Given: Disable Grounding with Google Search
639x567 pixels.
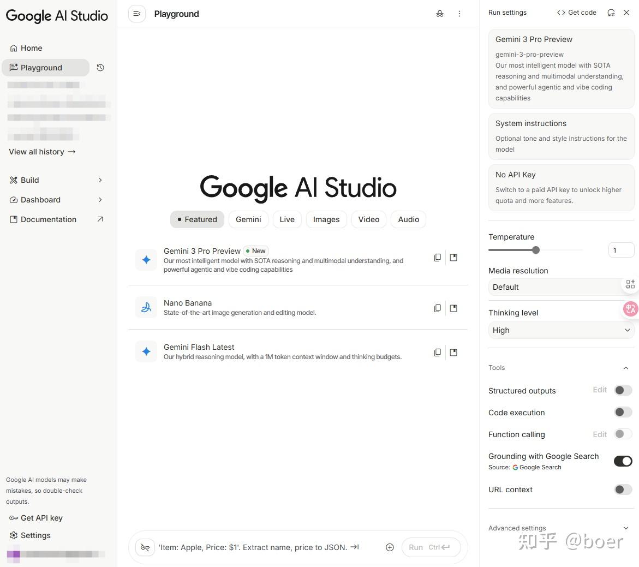Looking at the screenshot, I should coord(623,461).
